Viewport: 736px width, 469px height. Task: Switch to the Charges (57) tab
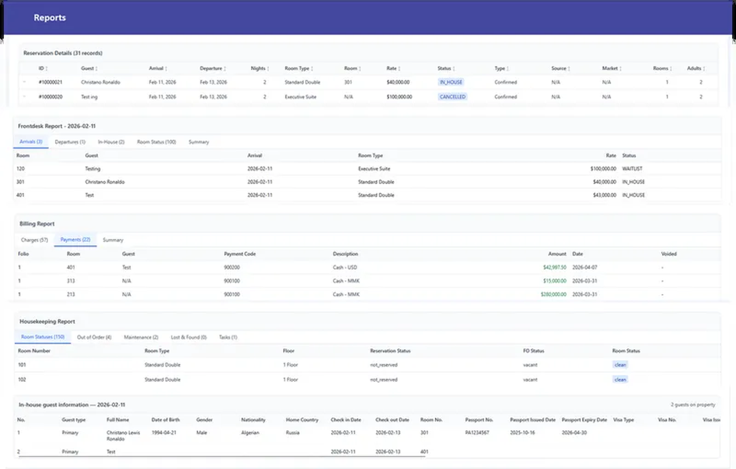34,240
